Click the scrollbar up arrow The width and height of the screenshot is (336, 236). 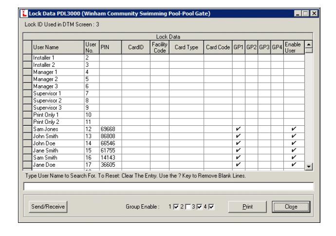pos(309,44)
